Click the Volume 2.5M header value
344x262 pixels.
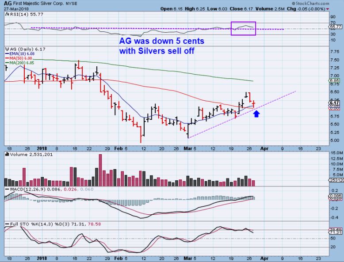pyautogui.click(x=270, y=9)
